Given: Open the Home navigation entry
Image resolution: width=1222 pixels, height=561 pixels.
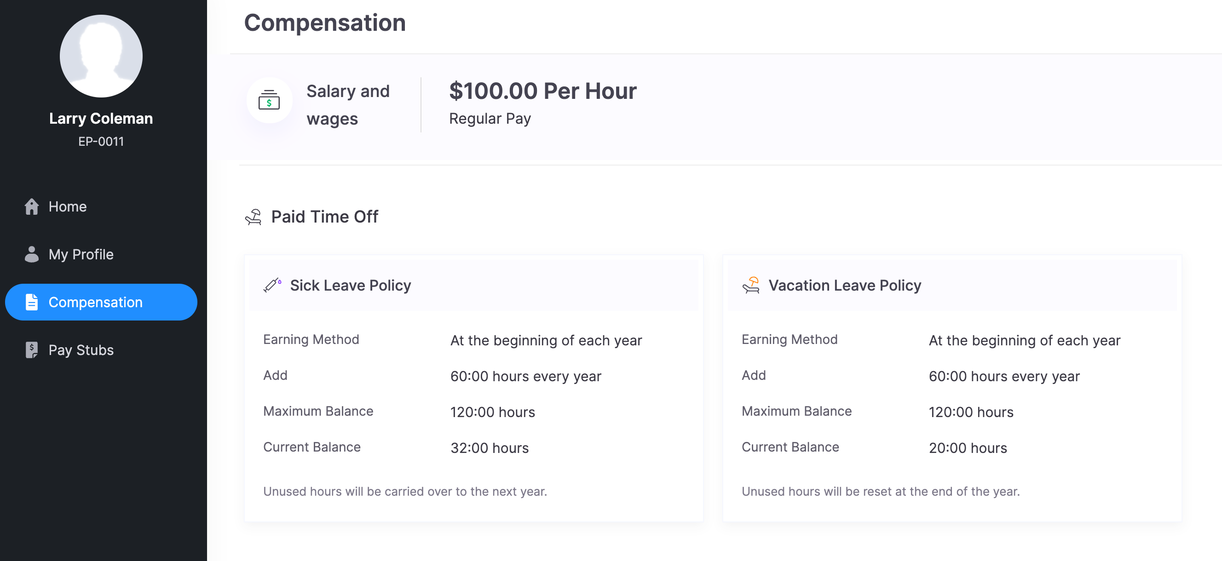Looking at the screenshot, I should 67,206.
